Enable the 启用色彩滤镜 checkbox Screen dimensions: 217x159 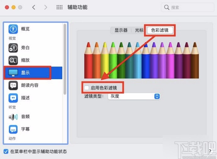pyautogui.click(x=86, y=88)
